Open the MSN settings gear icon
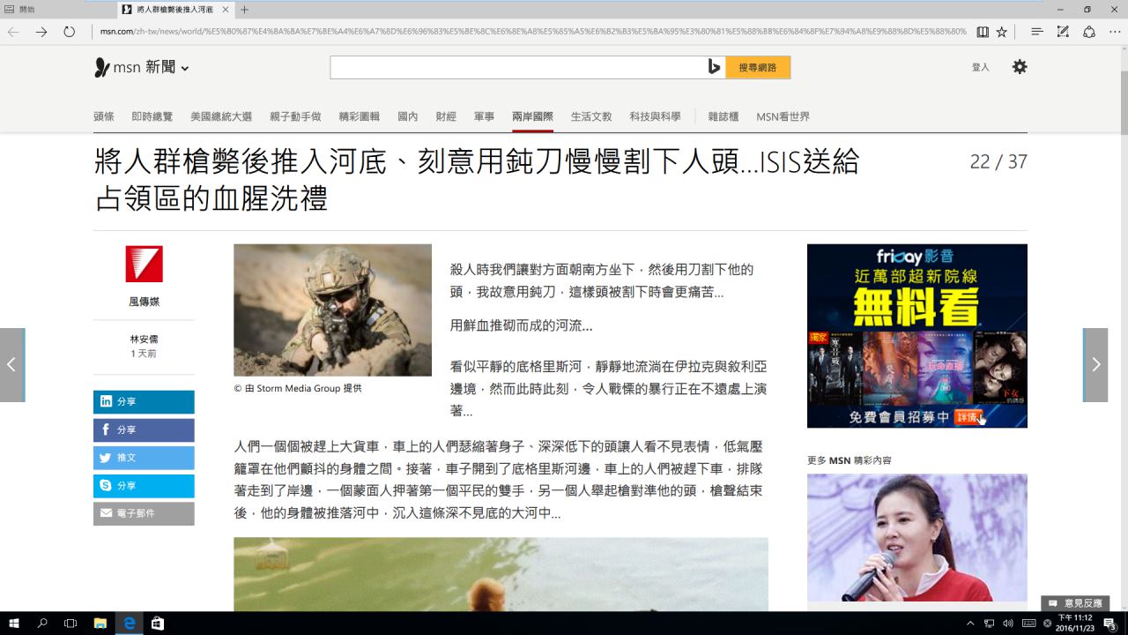Image resolution: width=1128 pixels, height=635 pixels. [x=1020, y=67]
